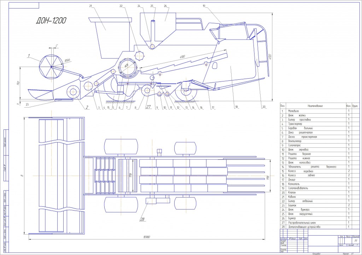
Task: Select table row 'Колесо заднее'
Action: coord(320,175)
